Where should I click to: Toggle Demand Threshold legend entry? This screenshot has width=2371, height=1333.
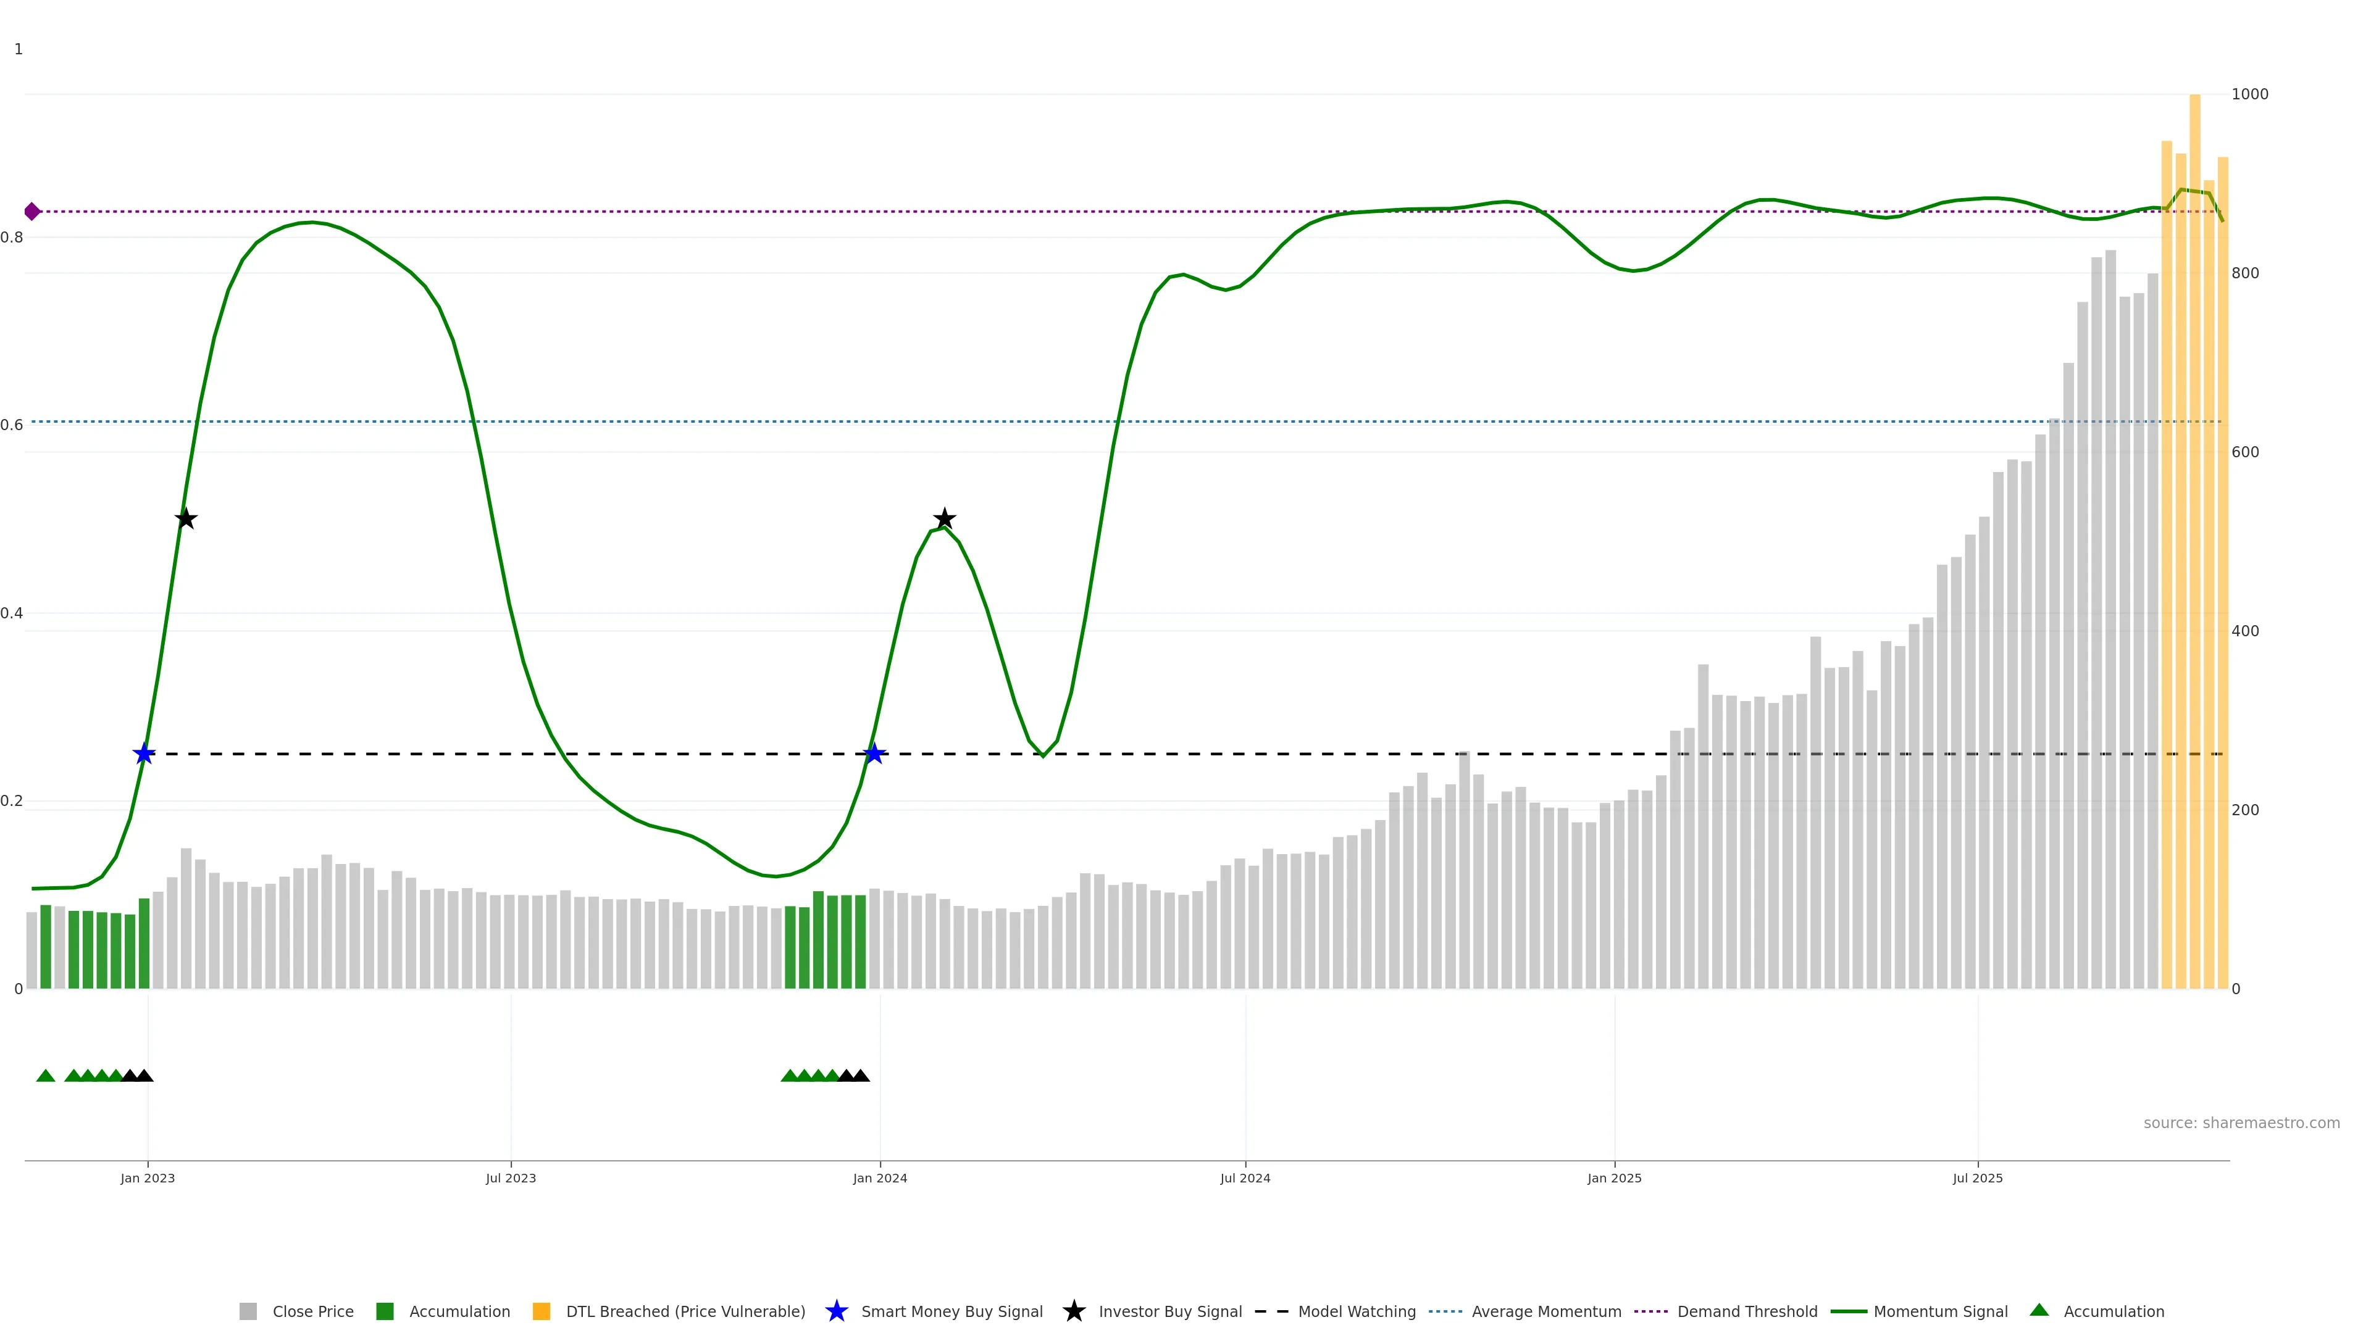click(1746, 1312)
